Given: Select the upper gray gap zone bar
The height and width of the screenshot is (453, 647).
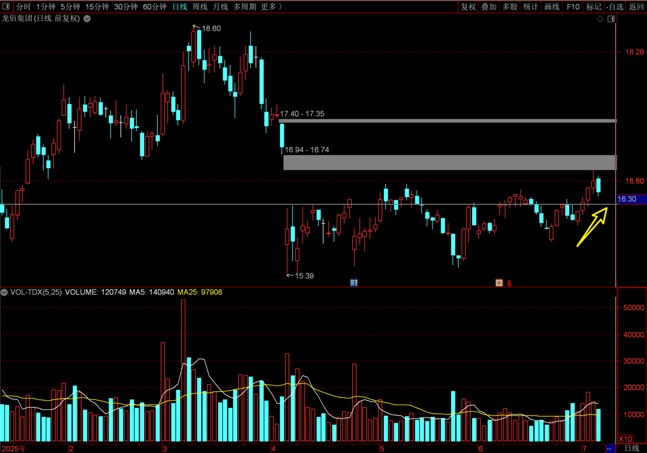Looking at the screenshot, I should [x=447, y=121].
